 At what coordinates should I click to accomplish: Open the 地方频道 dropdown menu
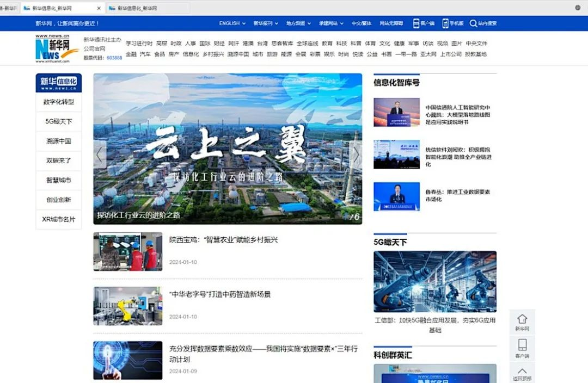(x=298, y=23)
